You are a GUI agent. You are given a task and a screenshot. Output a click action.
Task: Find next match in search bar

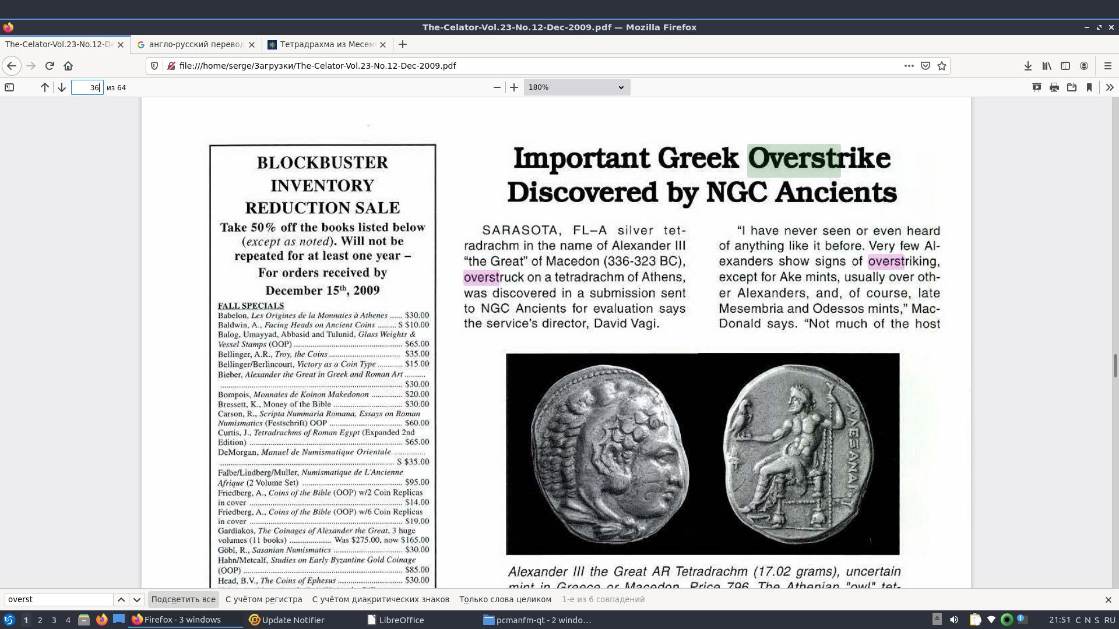point(137,599)
